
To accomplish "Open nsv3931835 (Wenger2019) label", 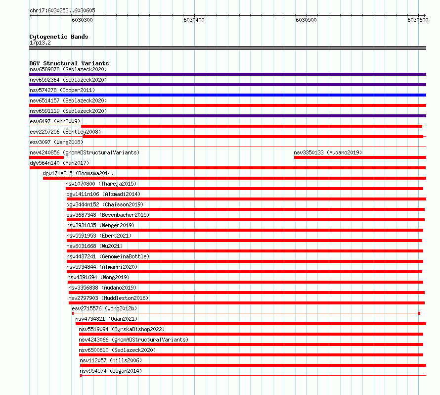I will click(100, 225).
